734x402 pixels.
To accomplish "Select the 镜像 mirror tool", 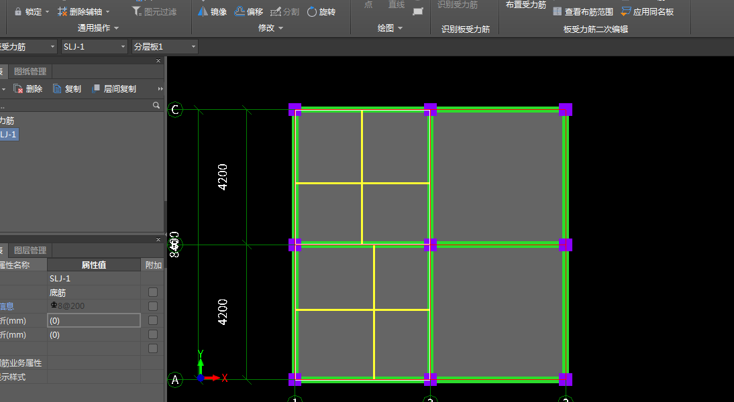I will [x=212, y=11].
